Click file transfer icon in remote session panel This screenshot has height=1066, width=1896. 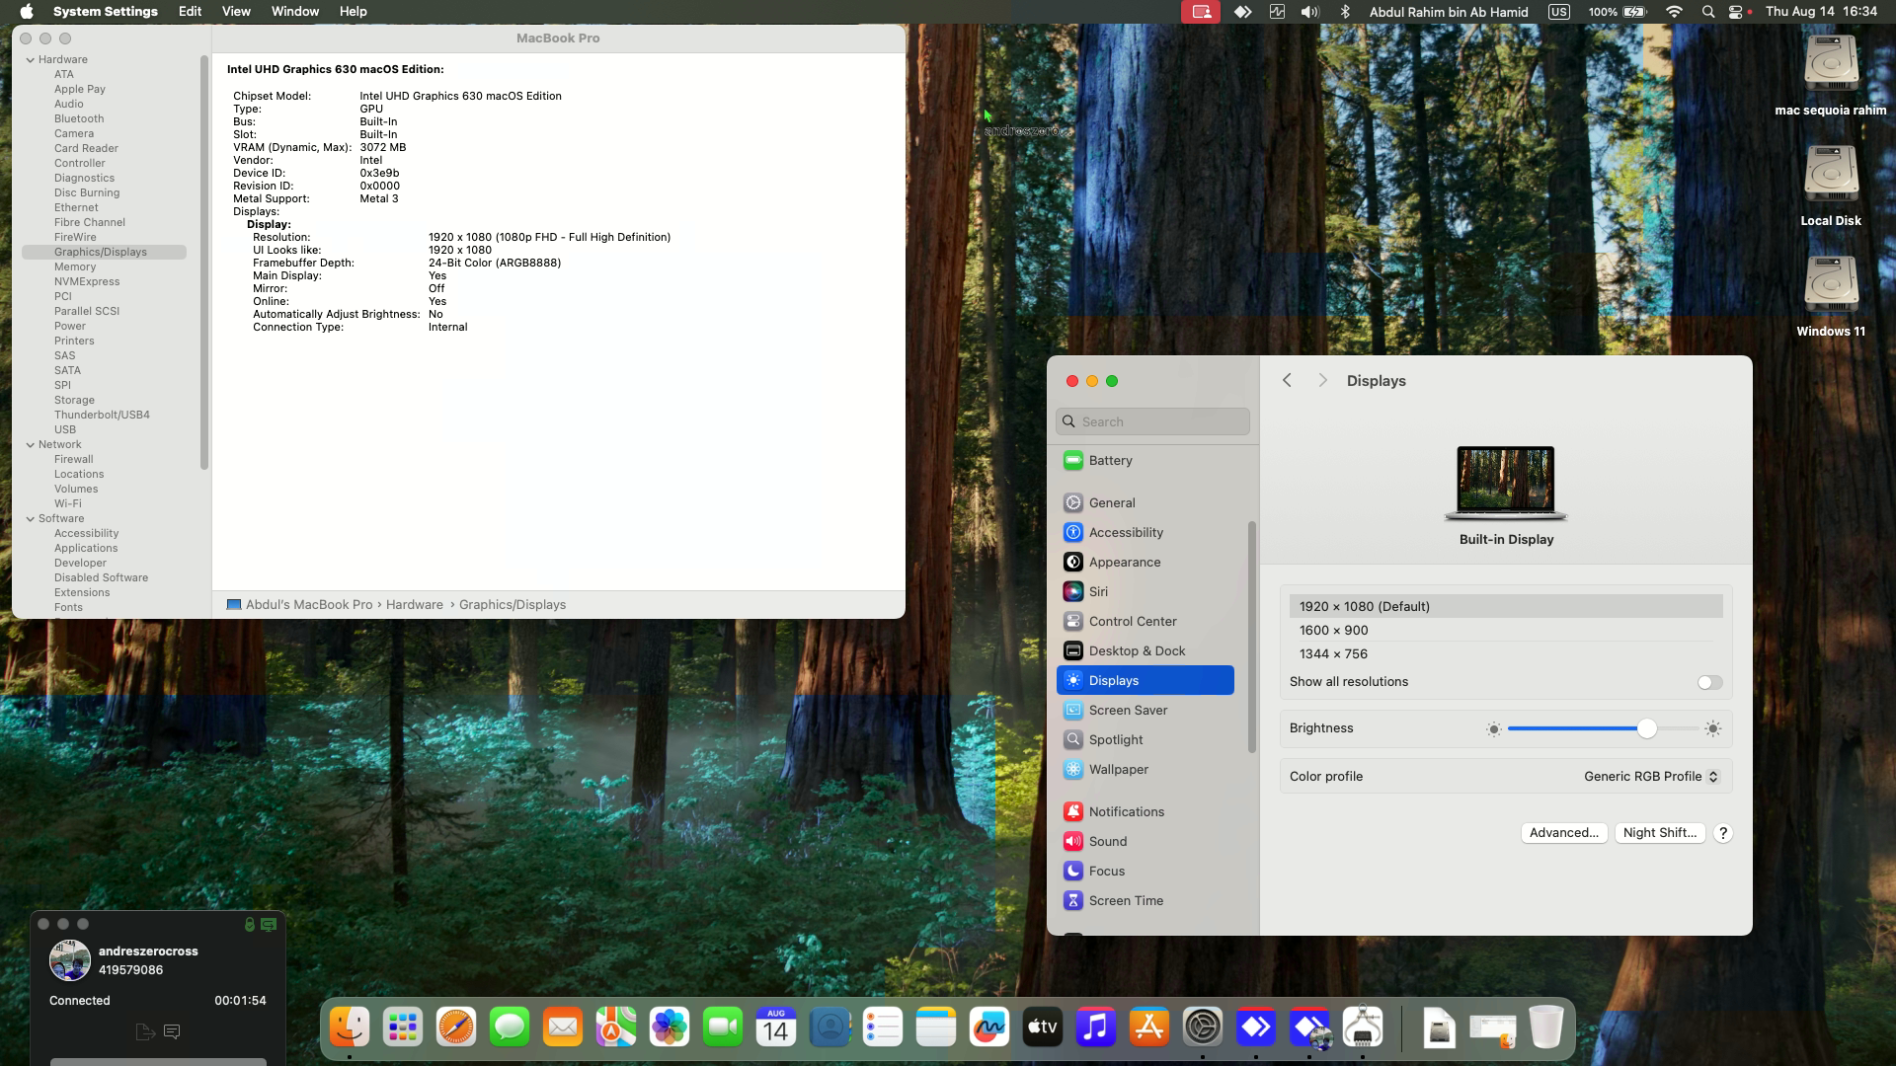coord(145,1032)
